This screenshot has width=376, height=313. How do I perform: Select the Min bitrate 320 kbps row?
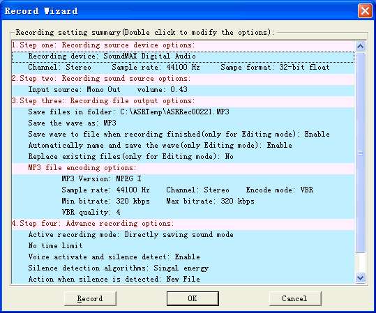pos(183,201)
